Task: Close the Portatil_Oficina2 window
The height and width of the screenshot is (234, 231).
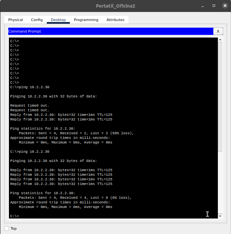Action: pos(225,6)
